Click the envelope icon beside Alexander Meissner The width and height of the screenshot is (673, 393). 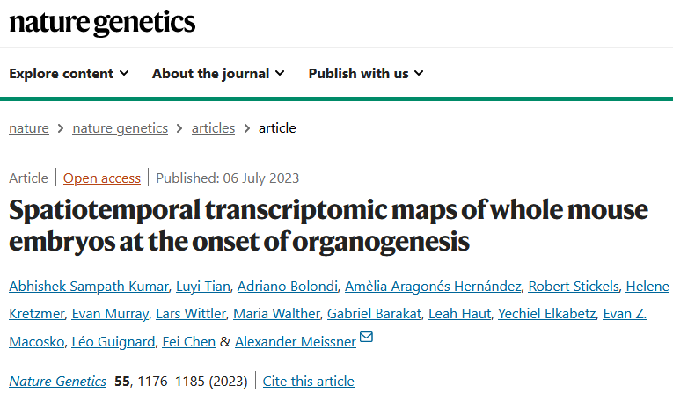366,338
